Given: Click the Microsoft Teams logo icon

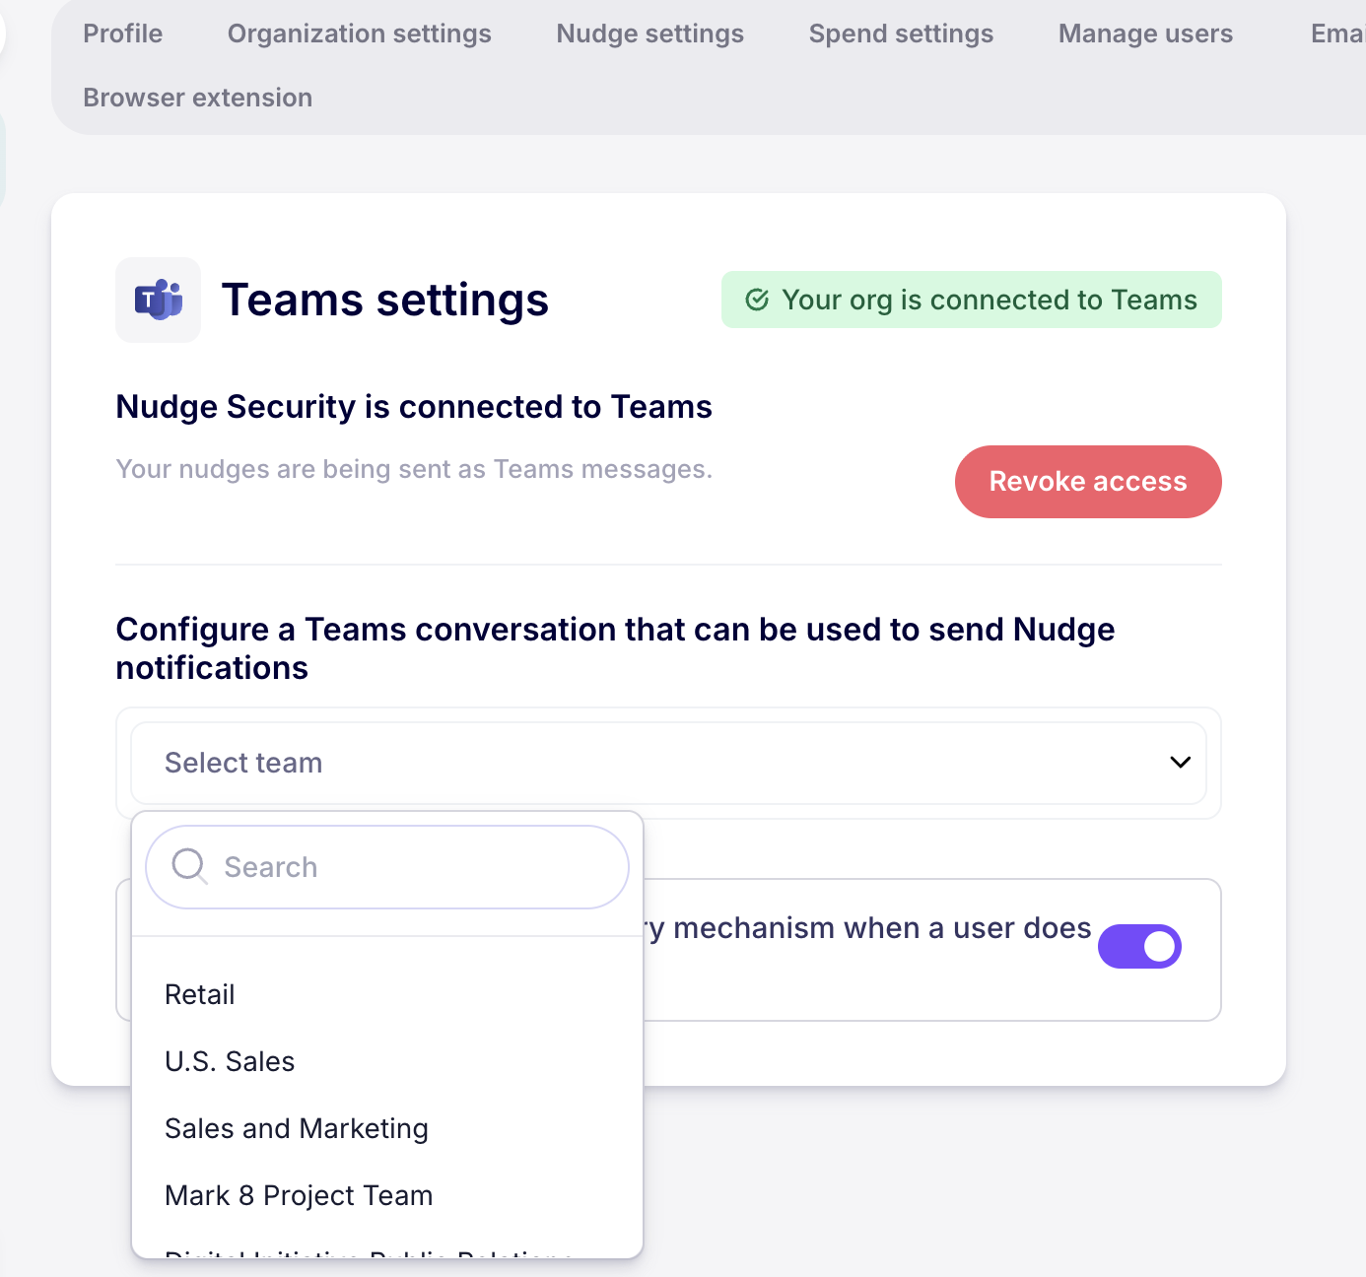Looking at the screenshot, I should pos(158,300).
